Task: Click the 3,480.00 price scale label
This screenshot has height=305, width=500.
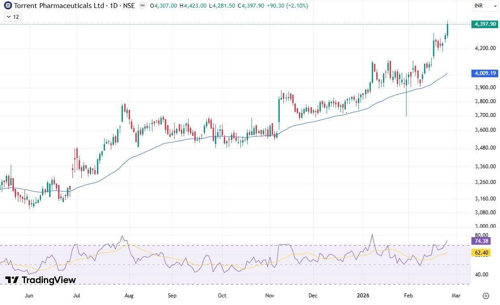Action: pyautogui.click(x=485, y=148)
